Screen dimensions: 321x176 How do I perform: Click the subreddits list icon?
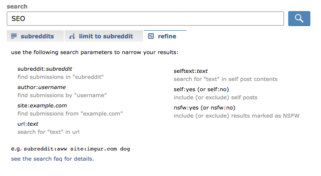tap(14, 36)
